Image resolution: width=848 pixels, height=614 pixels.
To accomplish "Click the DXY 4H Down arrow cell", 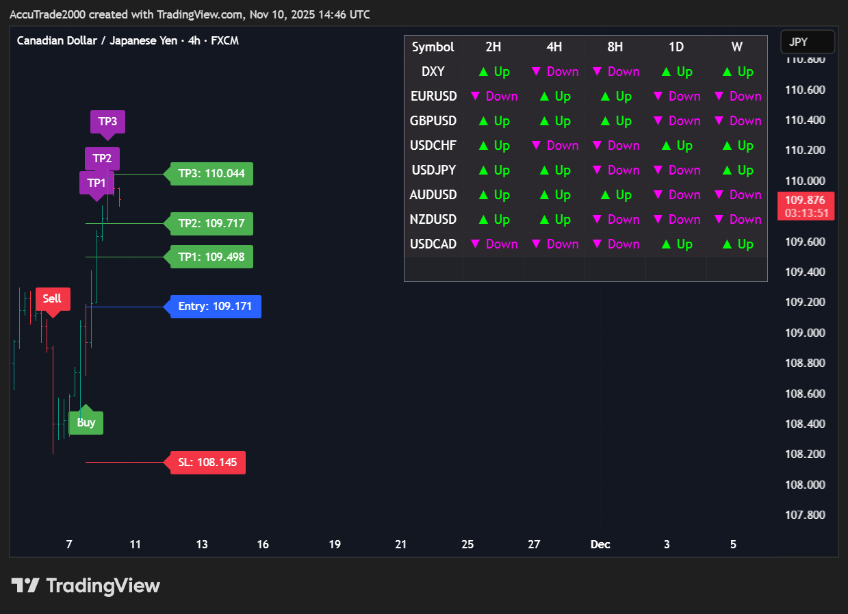I will [554, 72].
